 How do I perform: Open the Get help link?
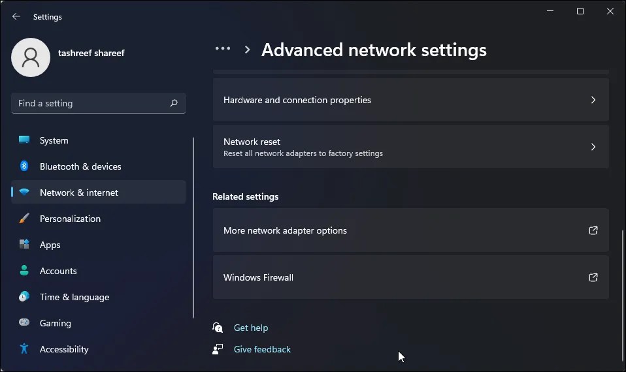pos(251,328)
